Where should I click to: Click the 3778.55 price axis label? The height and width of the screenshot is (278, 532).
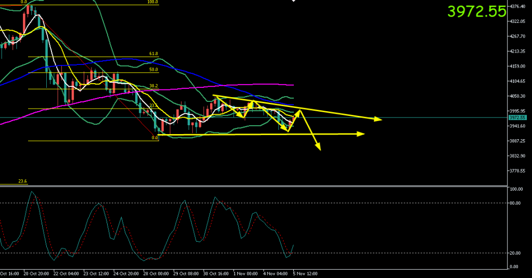point(518,171)
